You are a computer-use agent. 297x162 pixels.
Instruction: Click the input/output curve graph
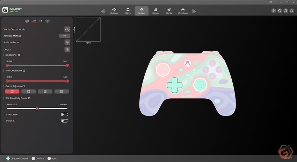[x=88, y=29]
